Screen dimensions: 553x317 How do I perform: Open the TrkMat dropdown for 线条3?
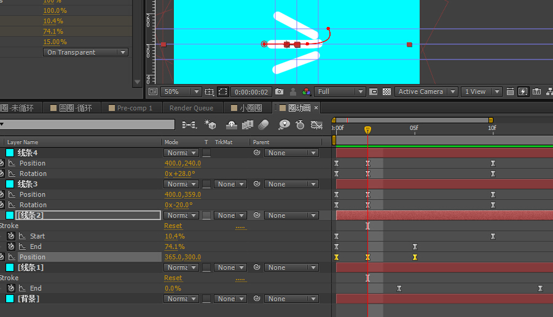pyautogui.click(x=230, y=184)
